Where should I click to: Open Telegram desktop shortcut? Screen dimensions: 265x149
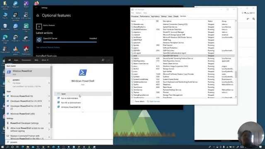click(x=16, y=5)
